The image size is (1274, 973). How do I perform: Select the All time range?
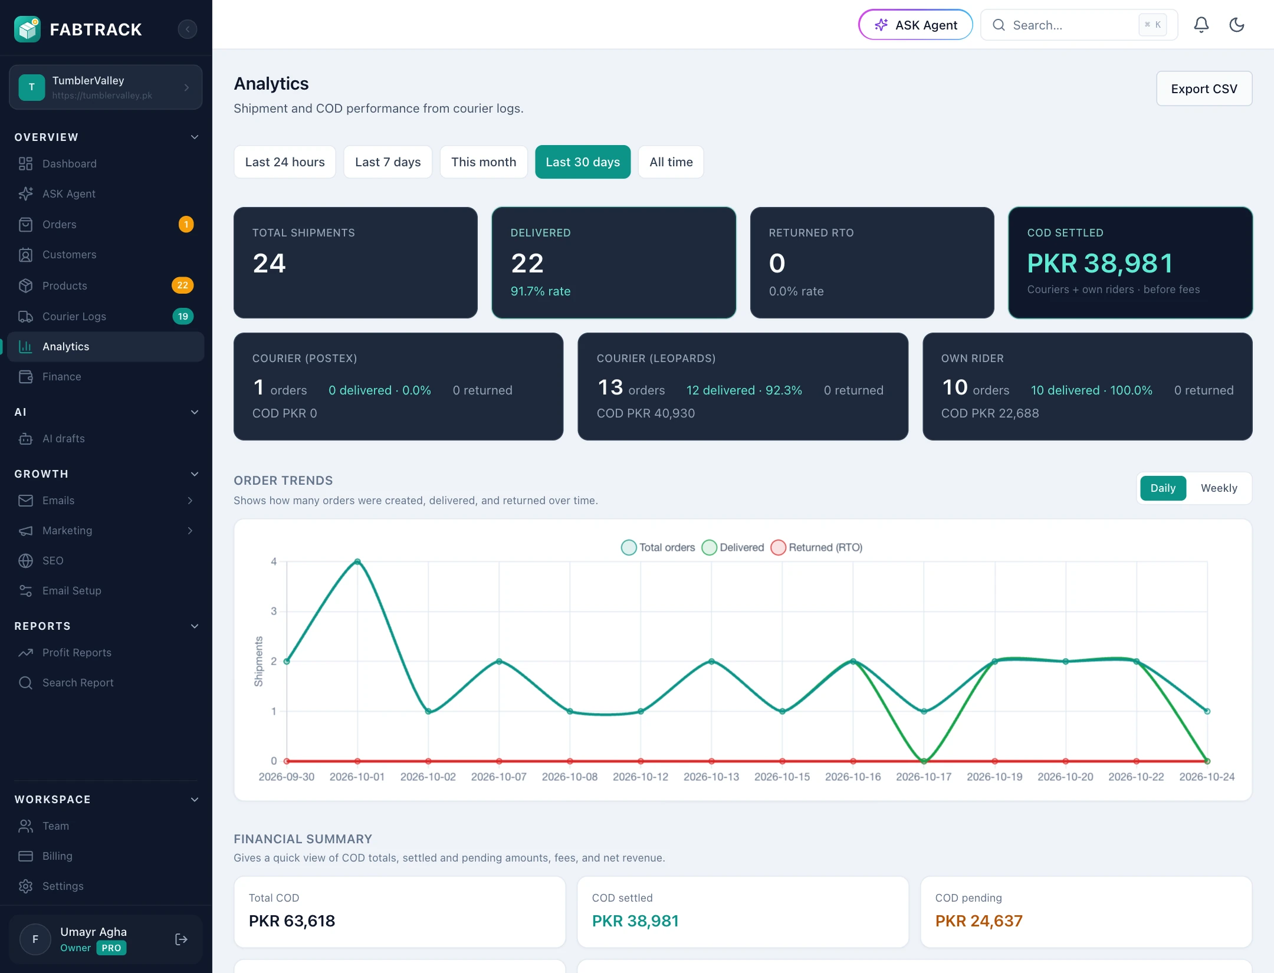coord(671,162)
